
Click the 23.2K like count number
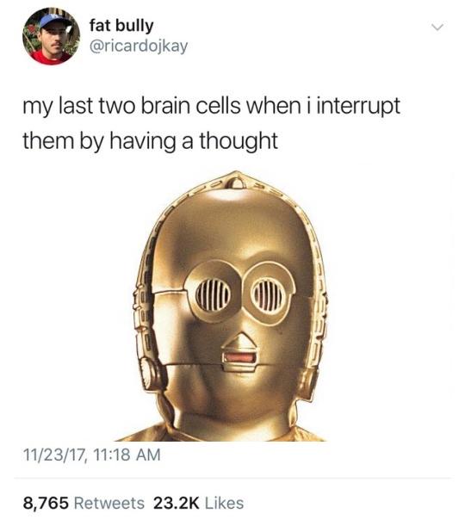point(177,503)
